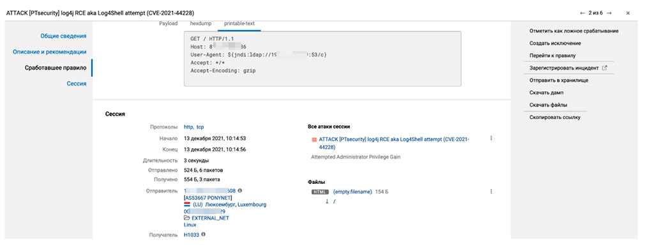Image resolution: width=654 pixels, height=249 pixels.
Task: Click the 154 Б file size
Action: 382,192
